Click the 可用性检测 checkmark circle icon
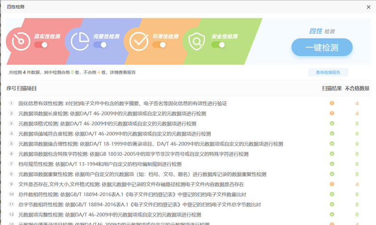Image resolution: width=376 pixels, height=225 pixels. (139, 41)
